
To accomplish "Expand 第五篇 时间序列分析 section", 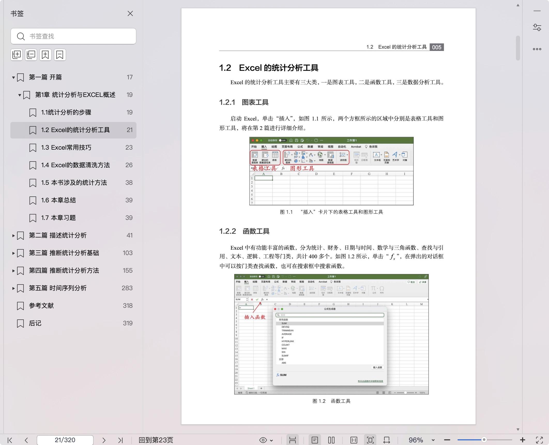I will click(x=13, y=288).
